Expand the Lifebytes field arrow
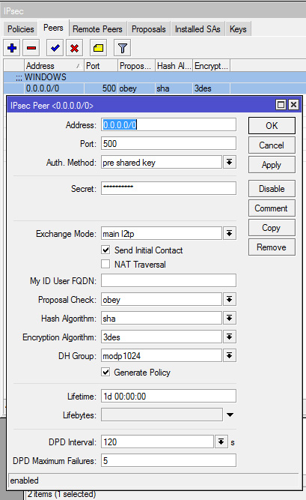This screenshot has height=500, width=306. pos(230,415)
